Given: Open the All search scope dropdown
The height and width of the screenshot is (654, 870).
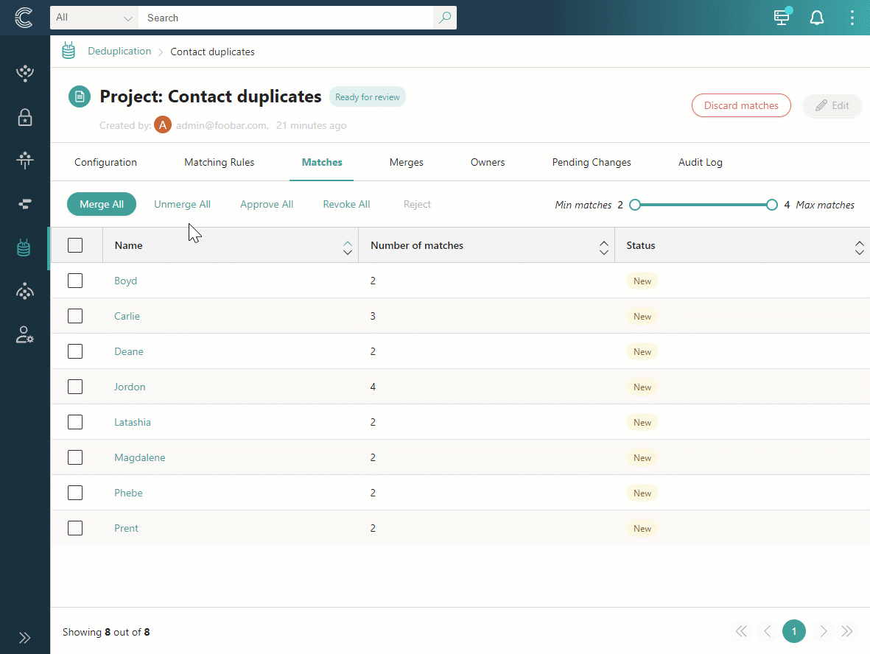Looking at the screenshot, I should click(x=93, y=17).
